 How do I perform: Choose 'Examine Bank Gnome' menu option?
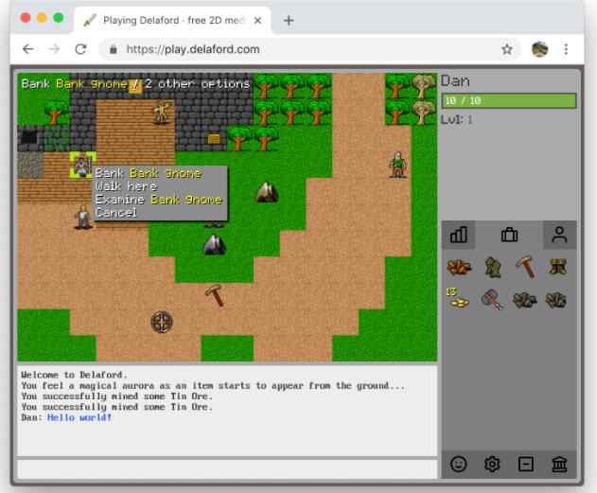point(158,200)
